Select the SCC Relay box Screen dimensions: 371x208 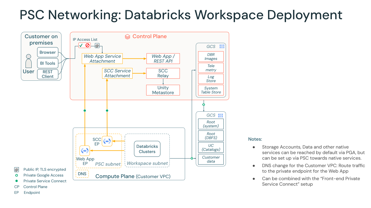click(x=163, y=73)
